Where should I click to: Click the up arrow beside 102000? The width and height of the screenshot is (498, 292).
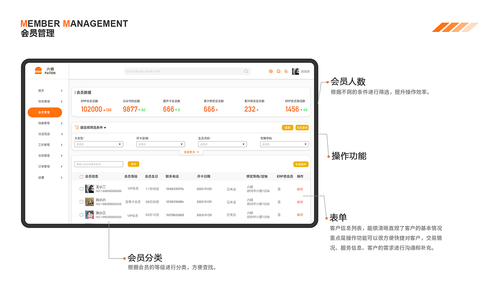pos(104,110)
